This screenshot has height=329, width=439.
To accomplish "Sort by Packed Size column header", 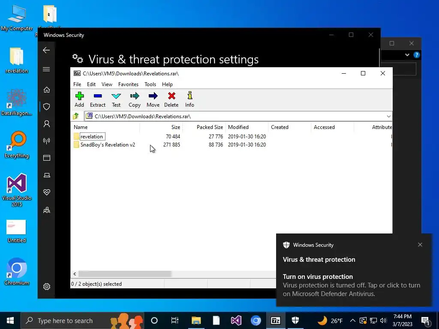I will tap(204, 127).
